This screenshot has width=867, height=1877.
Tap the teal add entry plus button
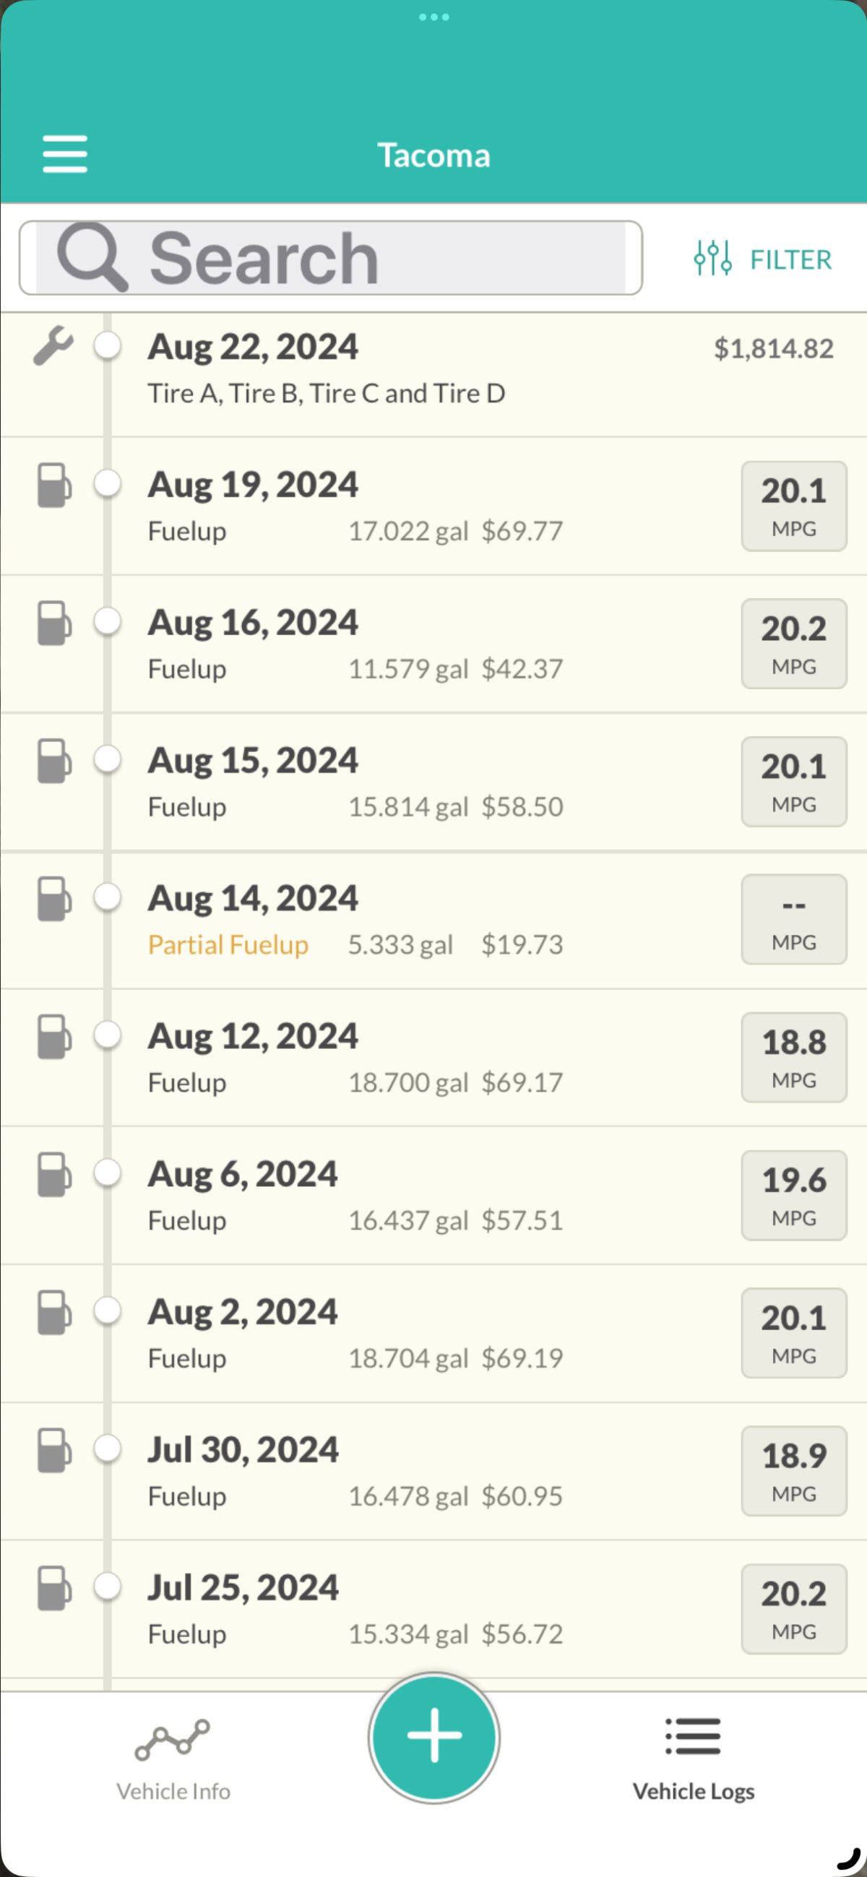tap(434, 1737)
